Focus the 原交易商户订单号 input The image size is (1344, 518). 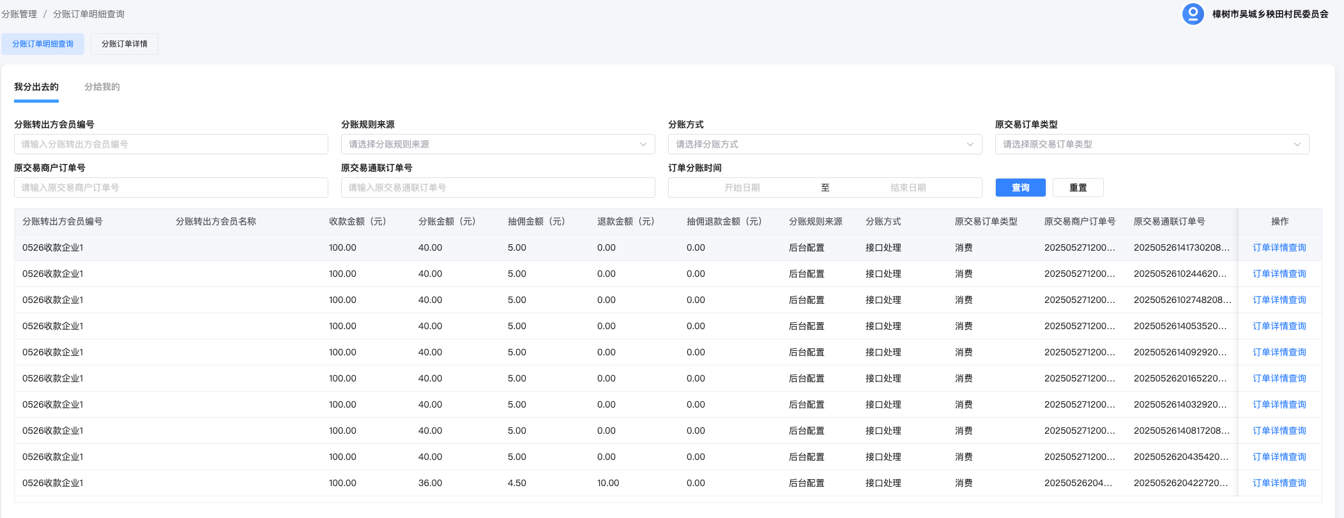171,188
